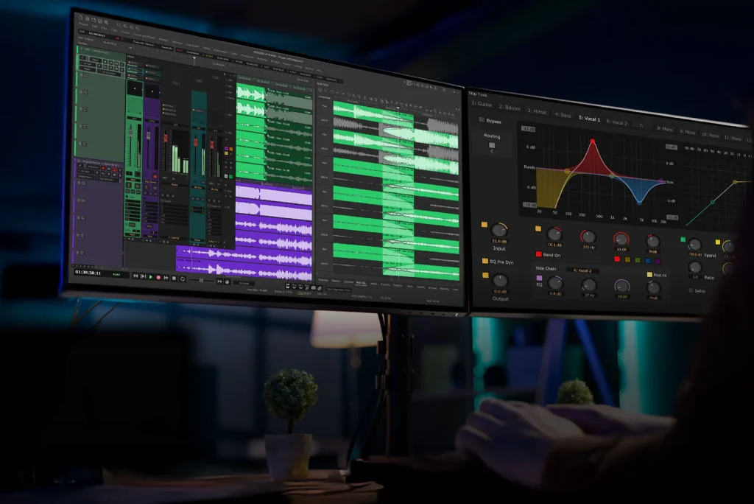Image resolution: width=754 pixels, height=504 pixels.
Task: Hit the Stop transport button
Action: (174, 278)
